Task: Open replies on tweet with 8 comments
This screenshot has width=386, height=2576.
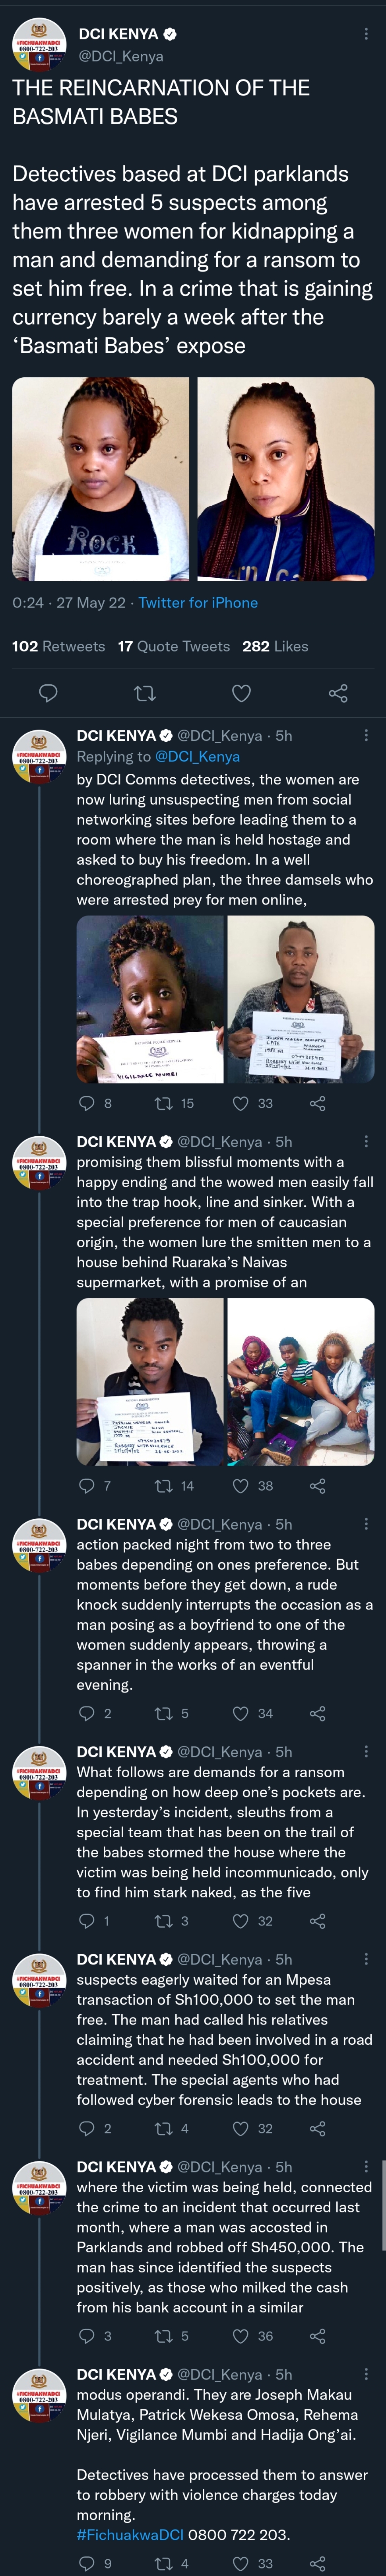Action: click(x=87, y=1103)
